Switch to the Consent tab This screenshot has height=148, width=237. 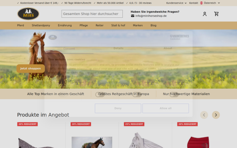pos(69,49)
